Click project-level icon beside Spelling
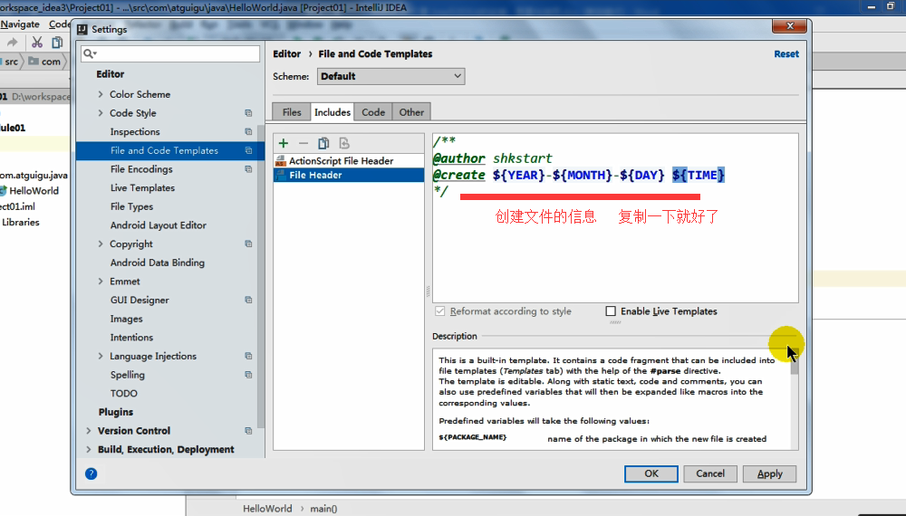 tap(248, 375)
